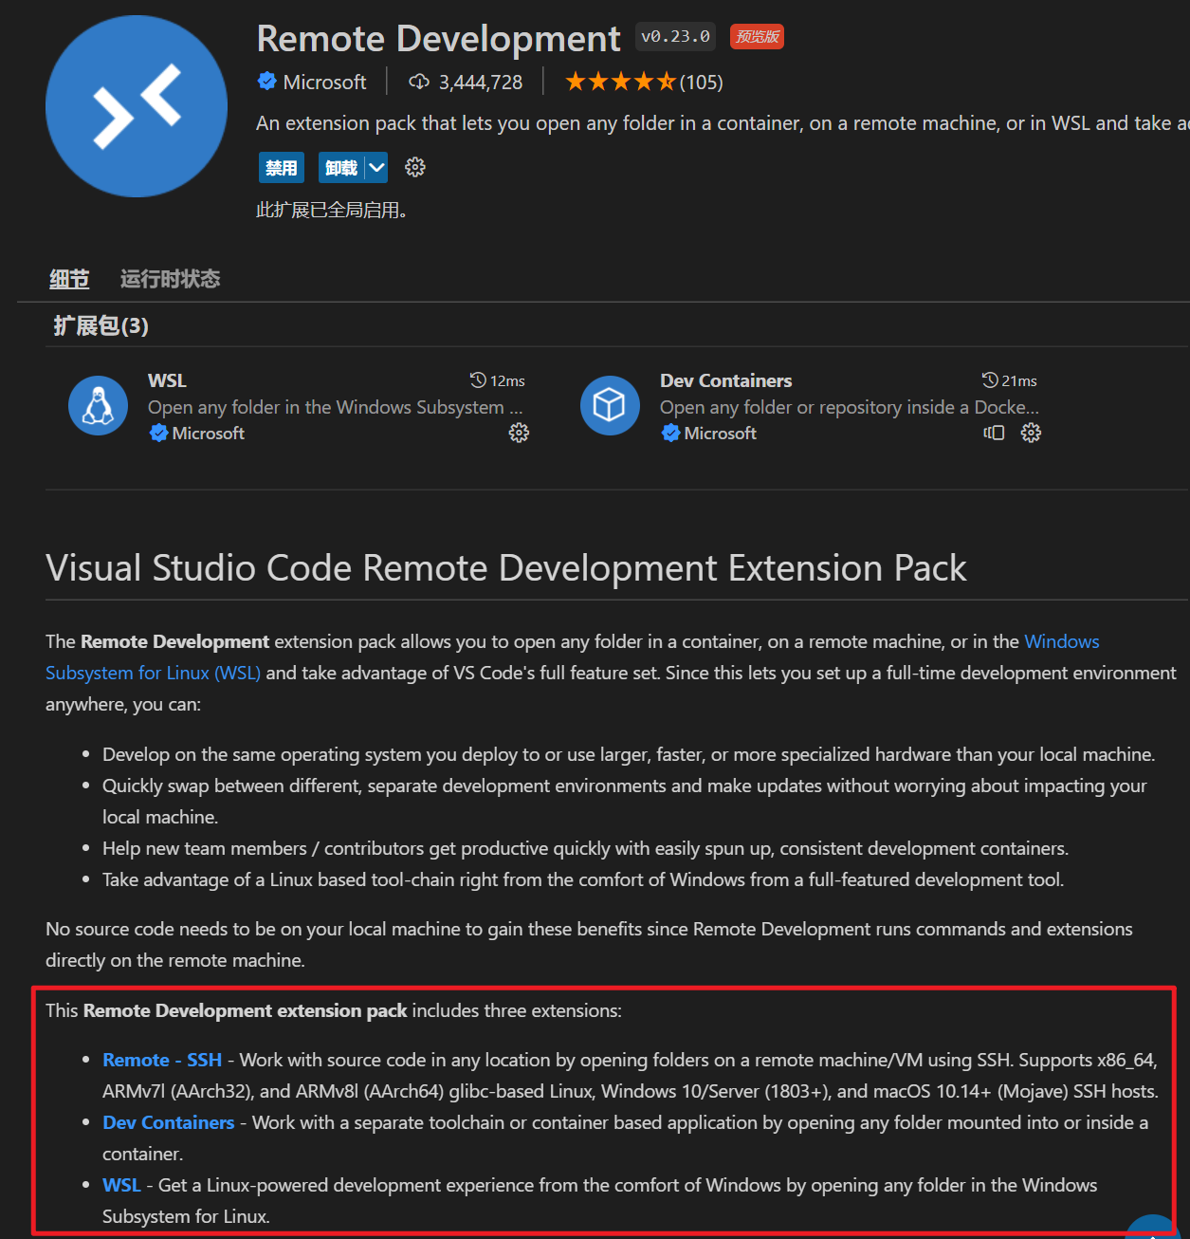Click the WSL 12ms activation time

(x=498, y=380)
